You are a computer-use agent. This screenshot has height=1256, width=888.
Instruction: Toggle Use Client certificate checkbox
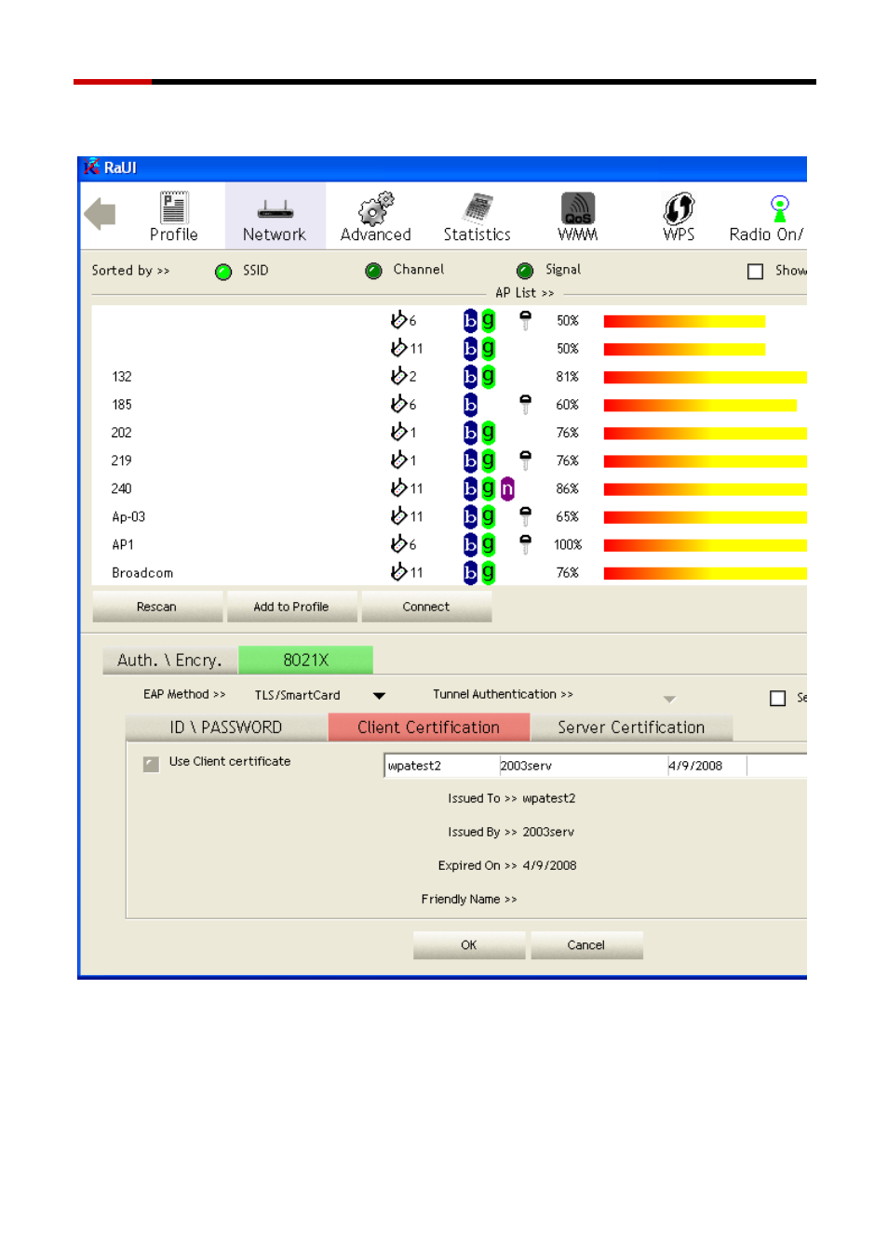click(151, 764)
